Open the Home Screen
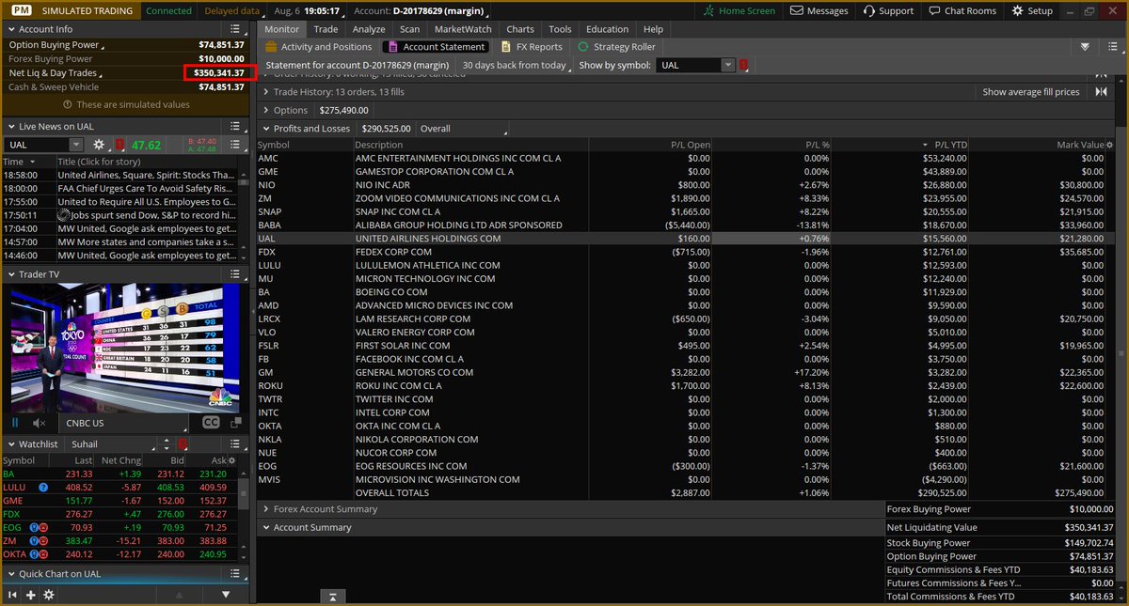 click(740, 10)
